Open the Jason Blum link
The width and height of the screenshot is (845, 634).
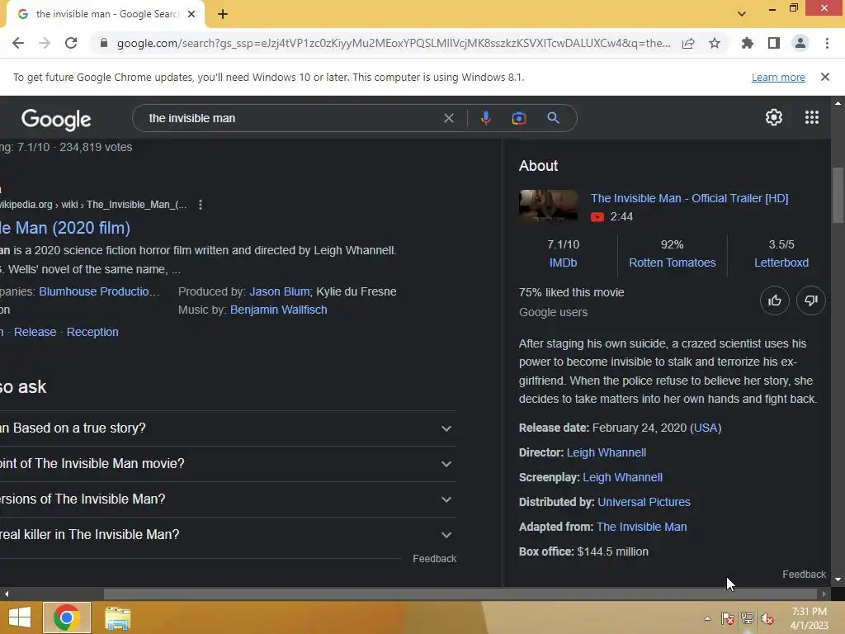pyautogui.click(x=280, y=291)
